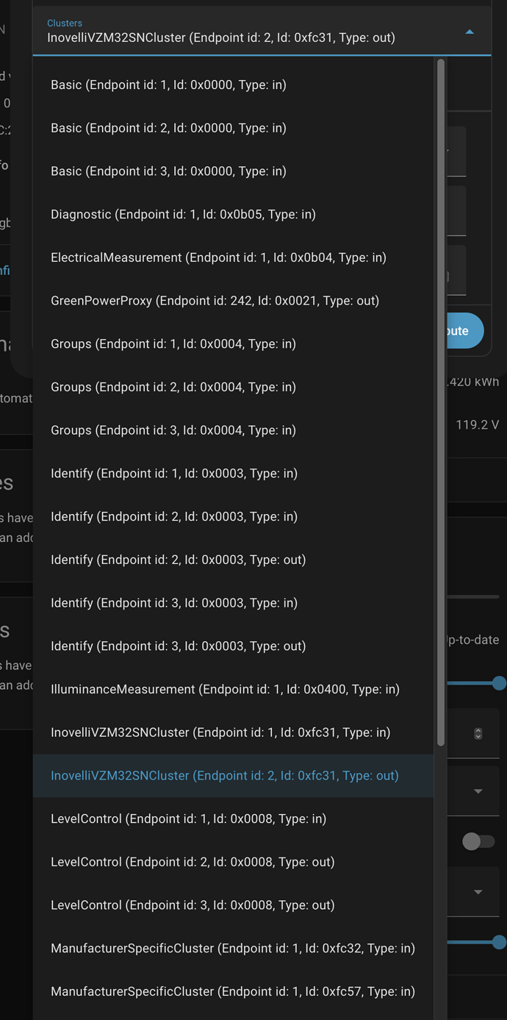The image size is (507, 1020).
Task: Click the dropdown list scrollbar
Action: point(441,403)
